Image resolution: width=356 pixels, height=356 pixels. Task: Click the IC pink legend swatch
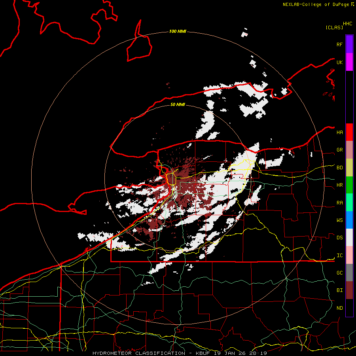(349, 255)
